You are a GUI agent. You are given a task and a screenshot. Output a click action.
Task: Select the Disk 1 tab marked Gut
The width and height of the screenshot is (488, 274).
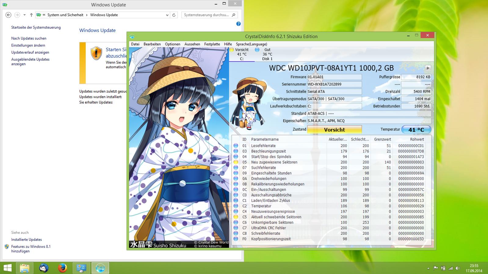[x=267, y=54]
